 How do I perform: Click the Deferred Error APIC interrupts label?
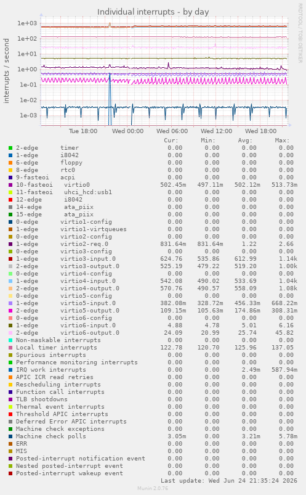(71, 422)
